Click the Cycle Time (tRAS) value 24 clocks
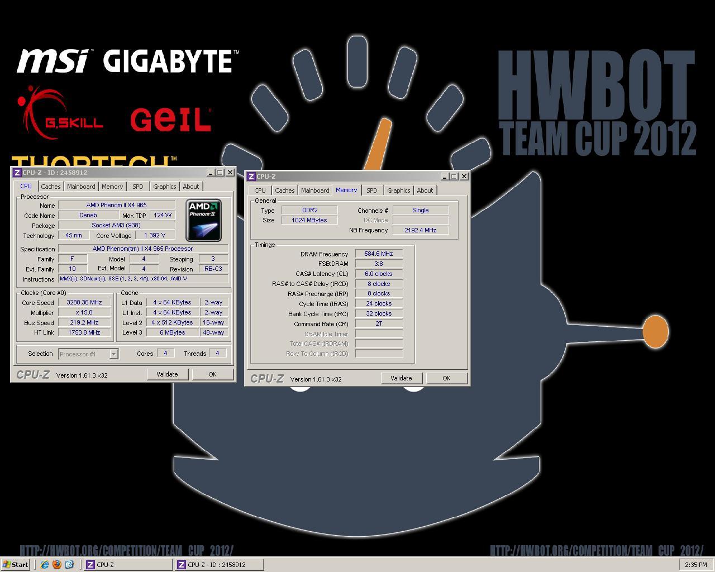This screenshot has height=572, width=715. tap(379, 303)
